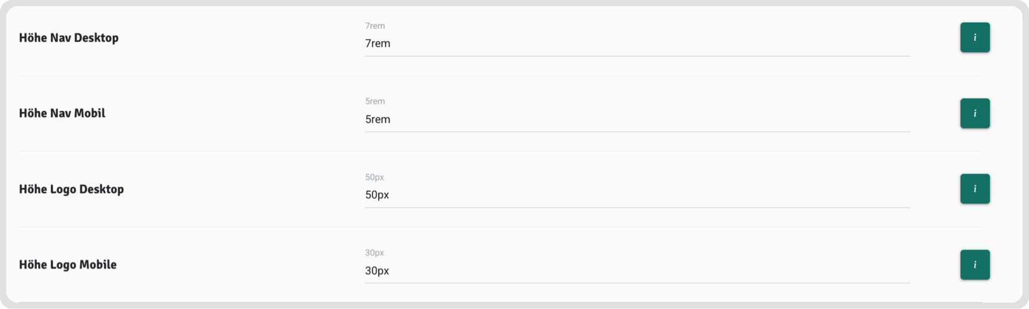Place cursor in the black 5rem value text
This screenshot has width=1029, height=309.
[x=378, y=119]
